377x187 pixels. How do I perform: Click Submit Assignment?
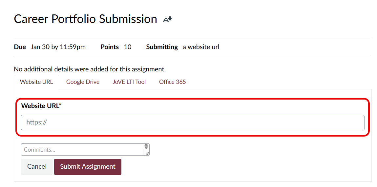[88, 167]
